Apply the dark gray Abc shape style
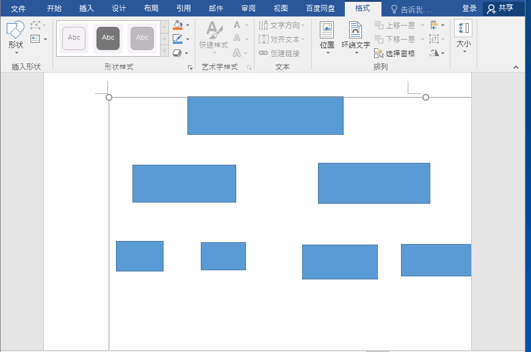 [x=108, y=38]
